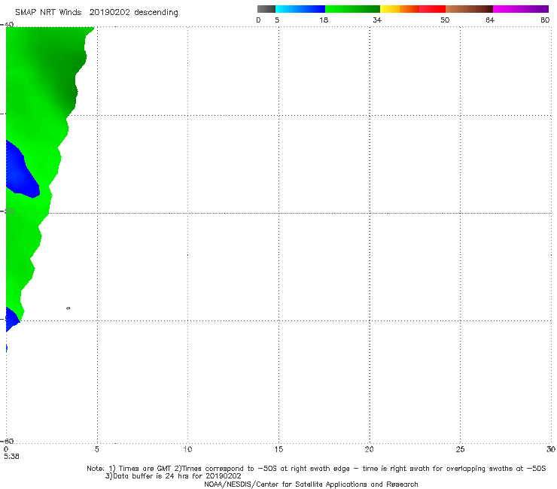Click the cyan-to-blue segment of the color bar
Screen dimensions: 557x489
300,9
